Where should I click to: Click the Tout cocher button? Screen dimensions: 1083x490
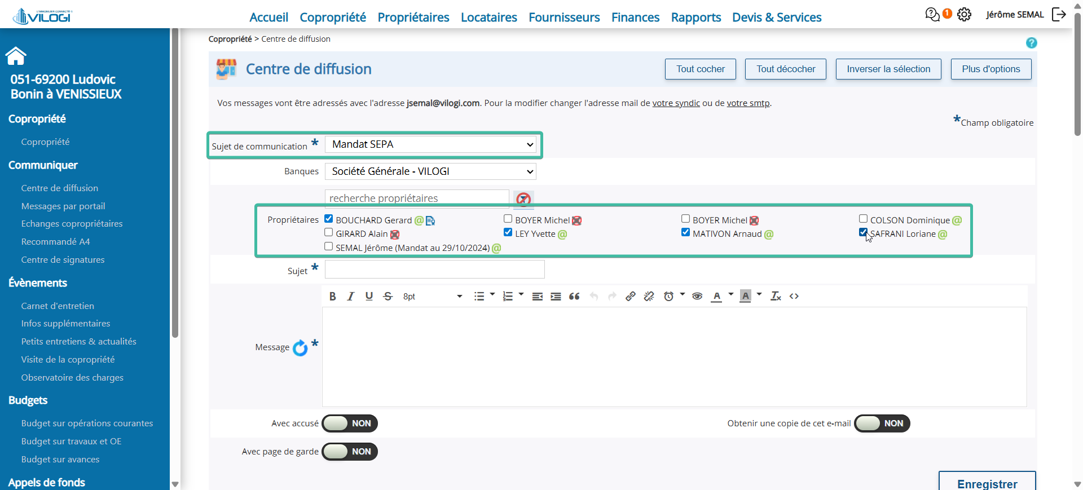point(701,69)
